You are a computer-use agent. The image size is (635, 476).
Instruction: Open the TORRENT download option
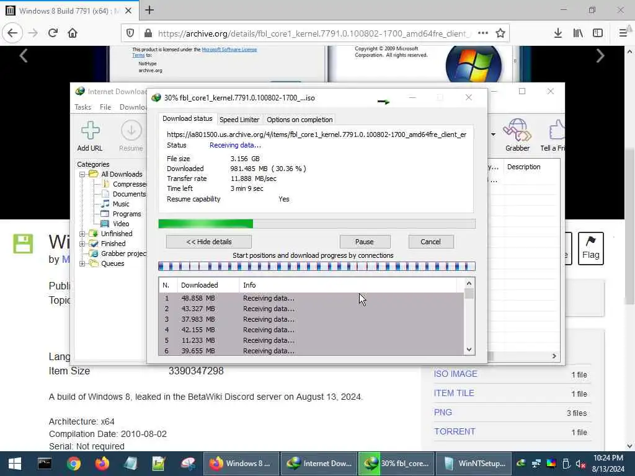[x=455, y=431]
